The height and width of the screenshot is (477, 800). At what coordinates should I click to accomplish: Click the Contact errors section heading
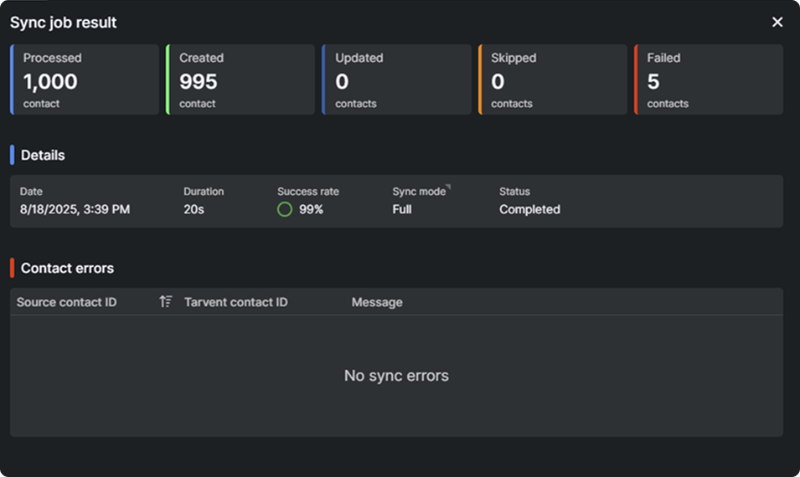67,268
